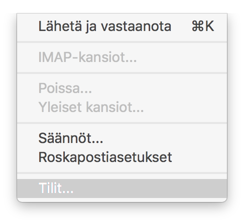
Task: Send and receive mail via Lähetä ja vastaanota
Action: pos(122,26)
